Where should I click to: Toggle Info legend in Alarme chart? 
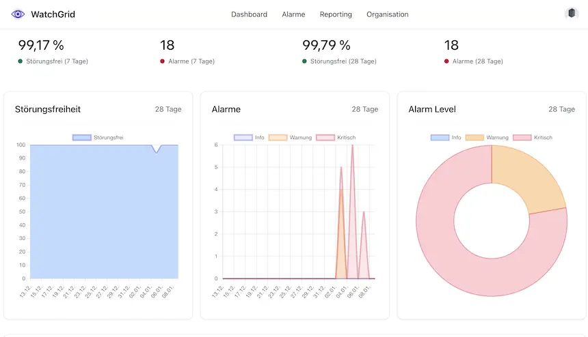tap(249, 138)
